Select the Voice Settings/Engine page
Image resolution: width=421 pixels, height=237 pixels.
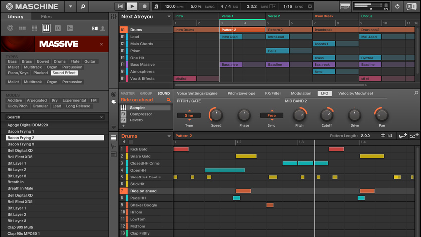(197, 93)
